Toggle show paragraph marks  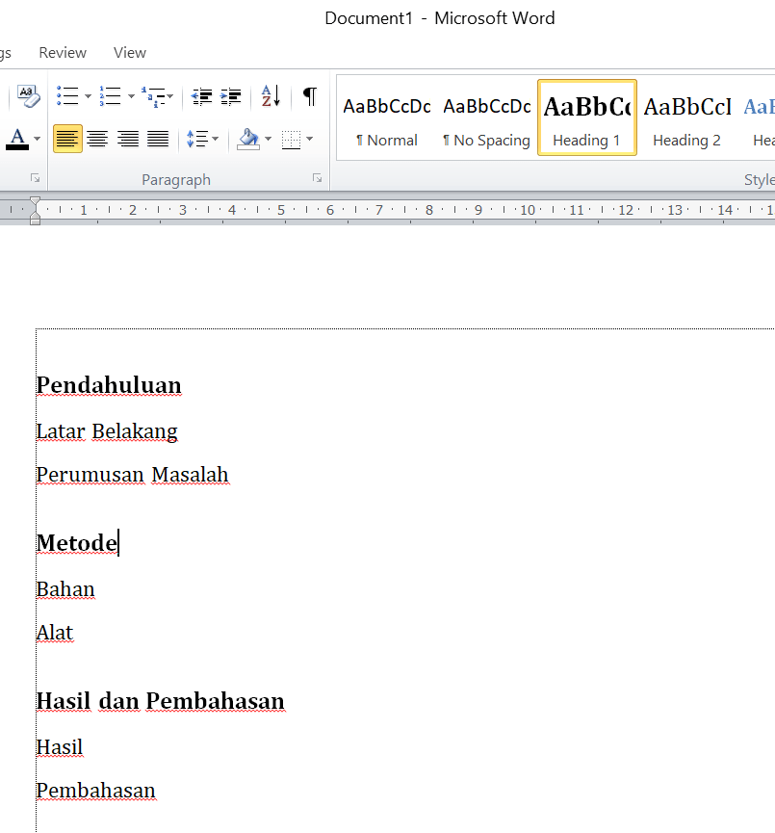tap(309, 96)
